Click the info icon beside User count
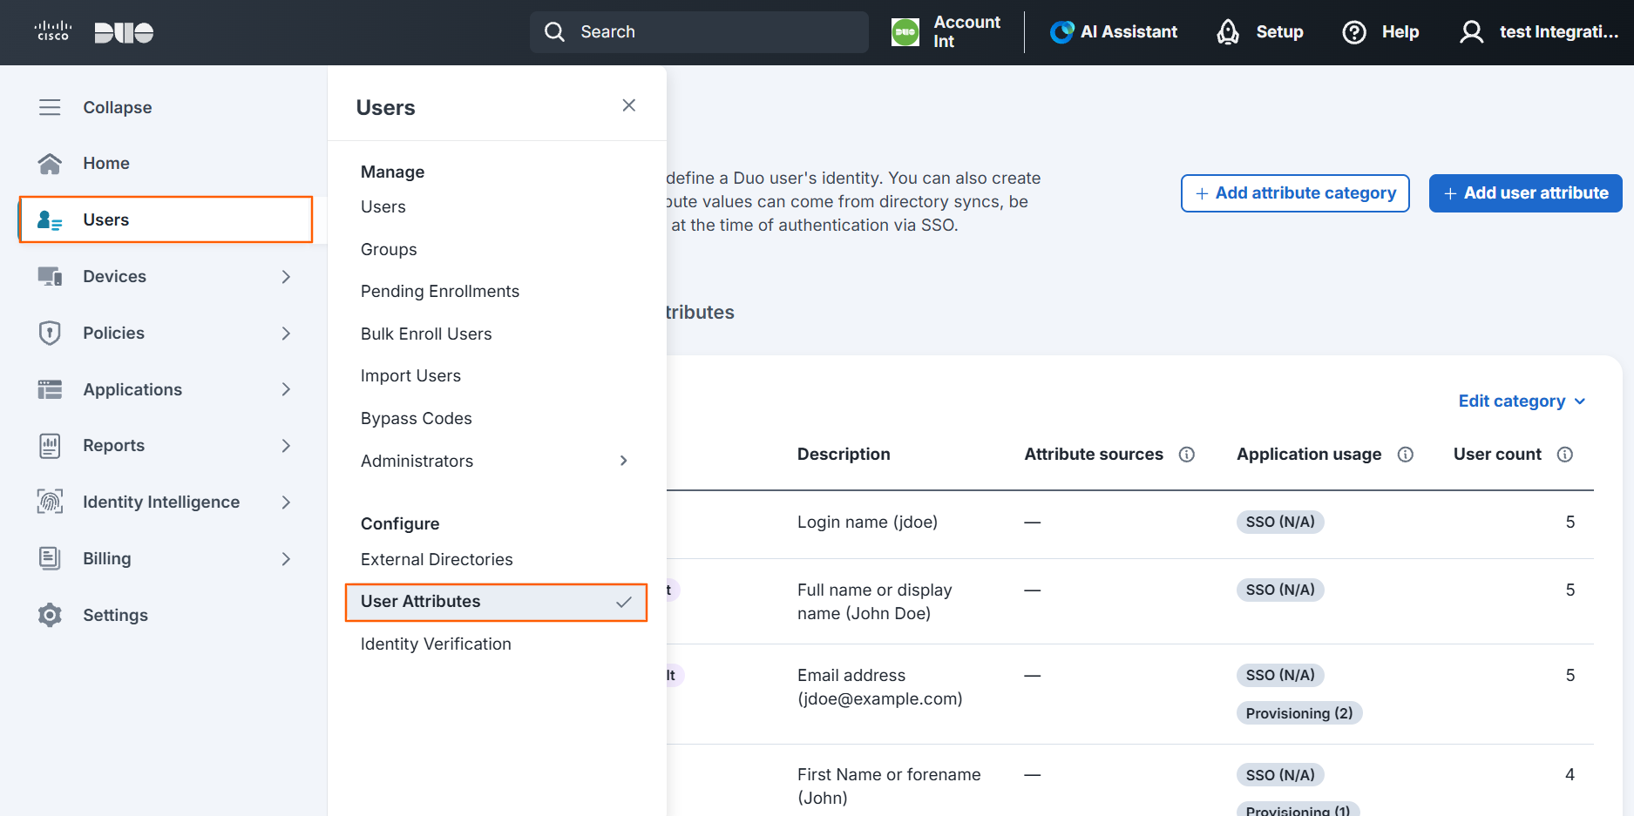The image size is (1634, 816). [x=1565, y=455]
